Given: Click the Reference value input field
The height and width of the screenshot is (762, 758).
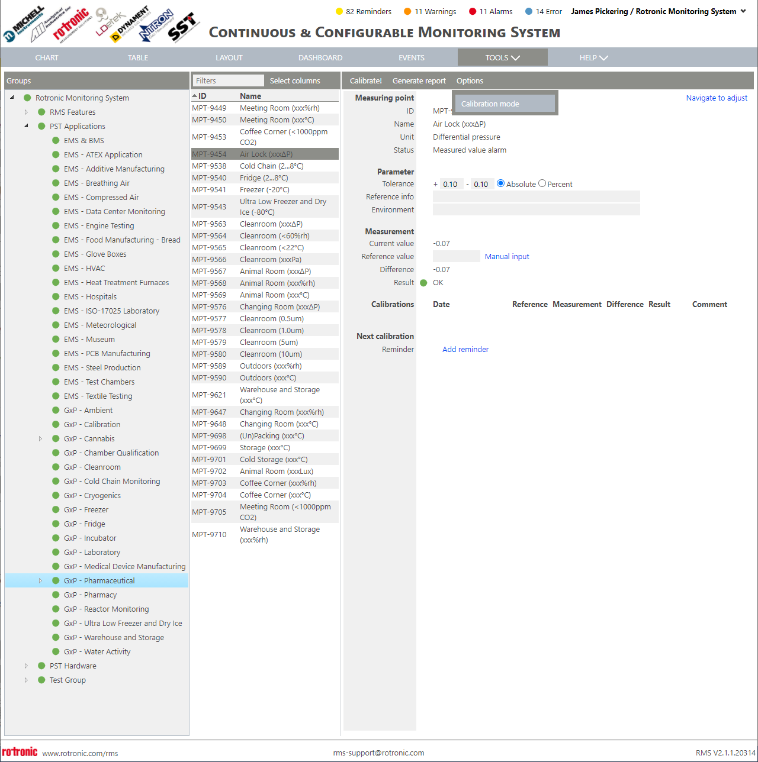Looking at the screenshot, I should (x=457, y=256).
